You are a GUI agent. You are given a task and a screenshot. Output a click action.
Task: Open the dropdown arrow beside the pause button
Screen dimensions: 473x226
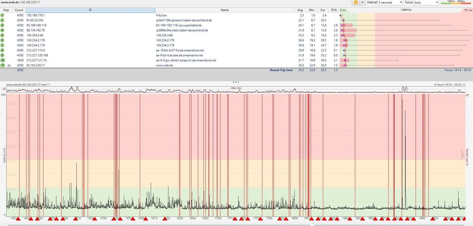click(x=362, y=2)
